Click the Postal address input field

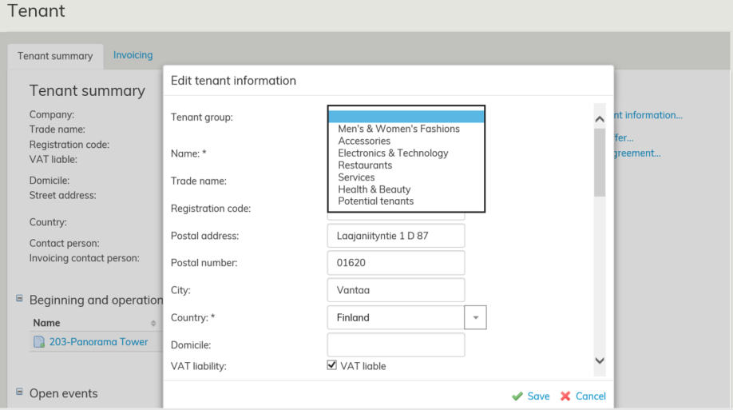(x=395, y=236)
